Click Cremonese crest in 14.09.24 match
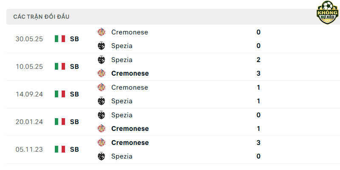The width and height of the screenshot is (340, 170). click(x=101, y=87)
